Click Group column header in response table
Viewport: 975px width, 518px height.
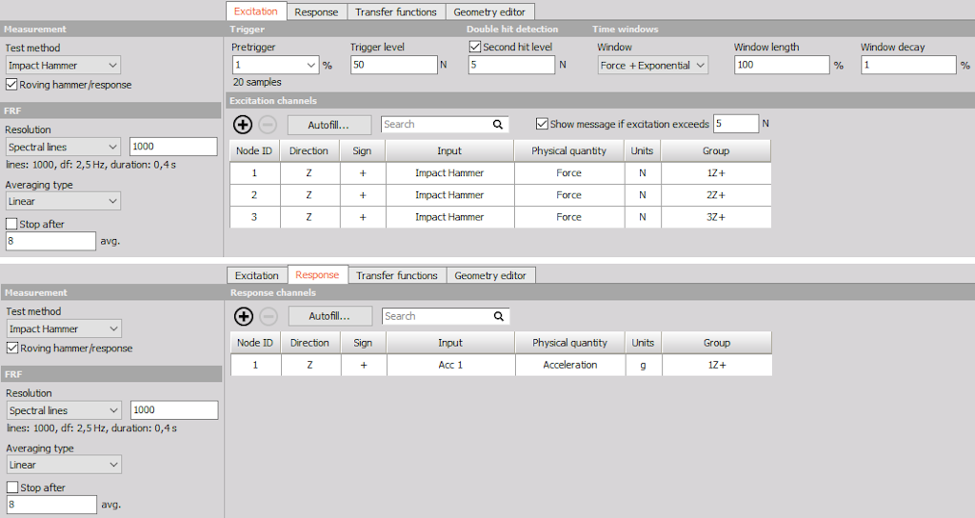(x=717, y=343)
